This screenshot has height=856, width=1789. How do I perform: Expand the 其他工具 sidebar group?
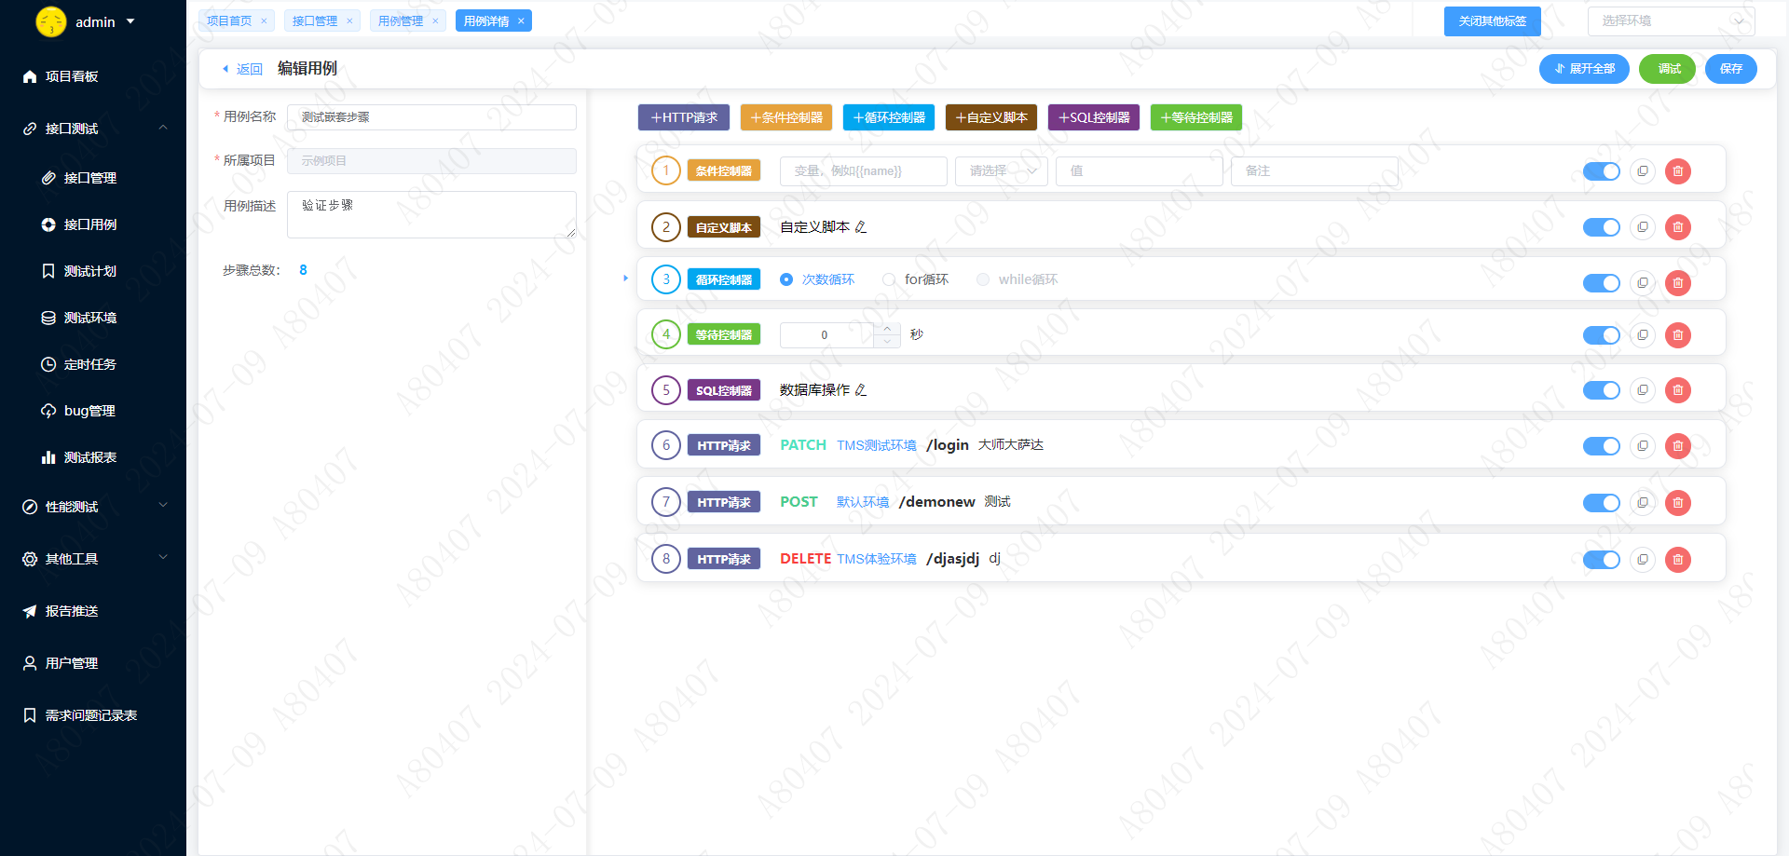click(93, 559)
